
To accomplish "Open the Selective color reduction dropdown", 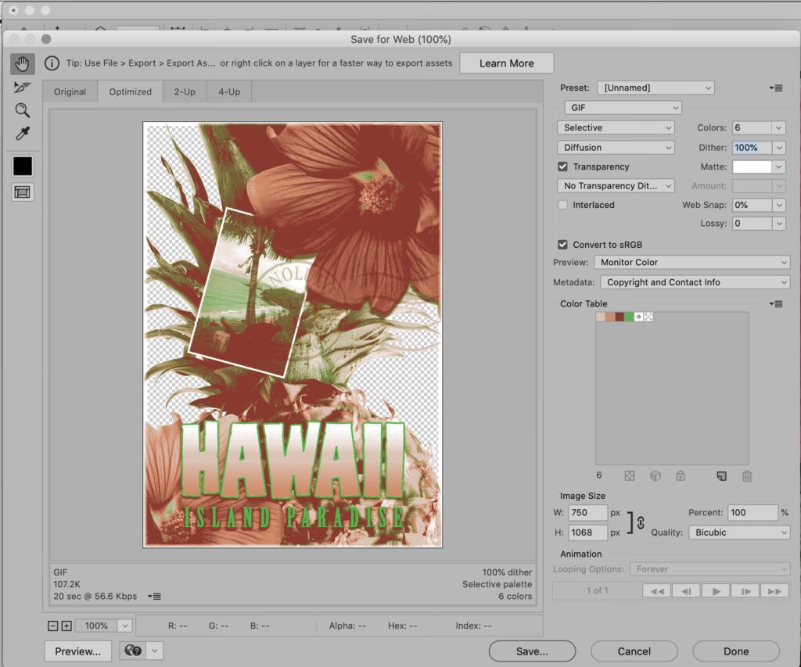I will point(616,127).
